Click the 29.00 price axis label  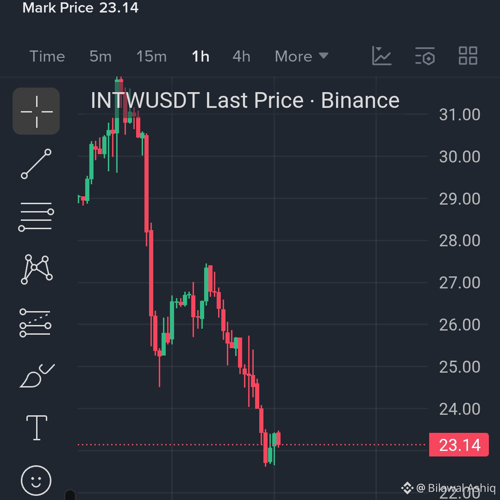pyautogui.click(x=460, y=199)
